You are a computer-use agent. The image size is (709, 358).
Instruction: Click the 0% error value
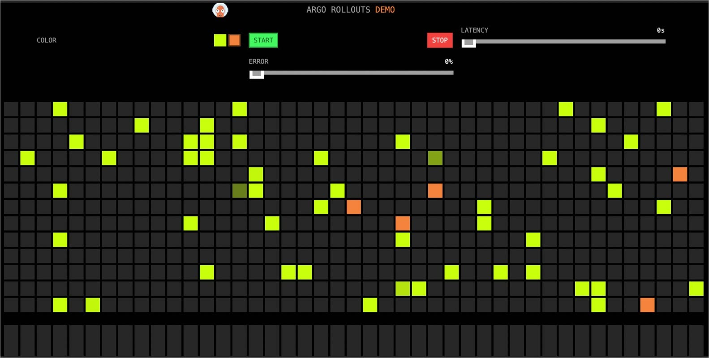click(449, 61)
